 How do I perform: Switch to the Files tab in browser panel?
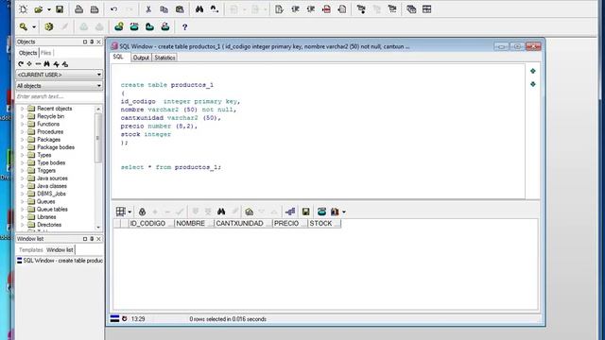[46, 53]
